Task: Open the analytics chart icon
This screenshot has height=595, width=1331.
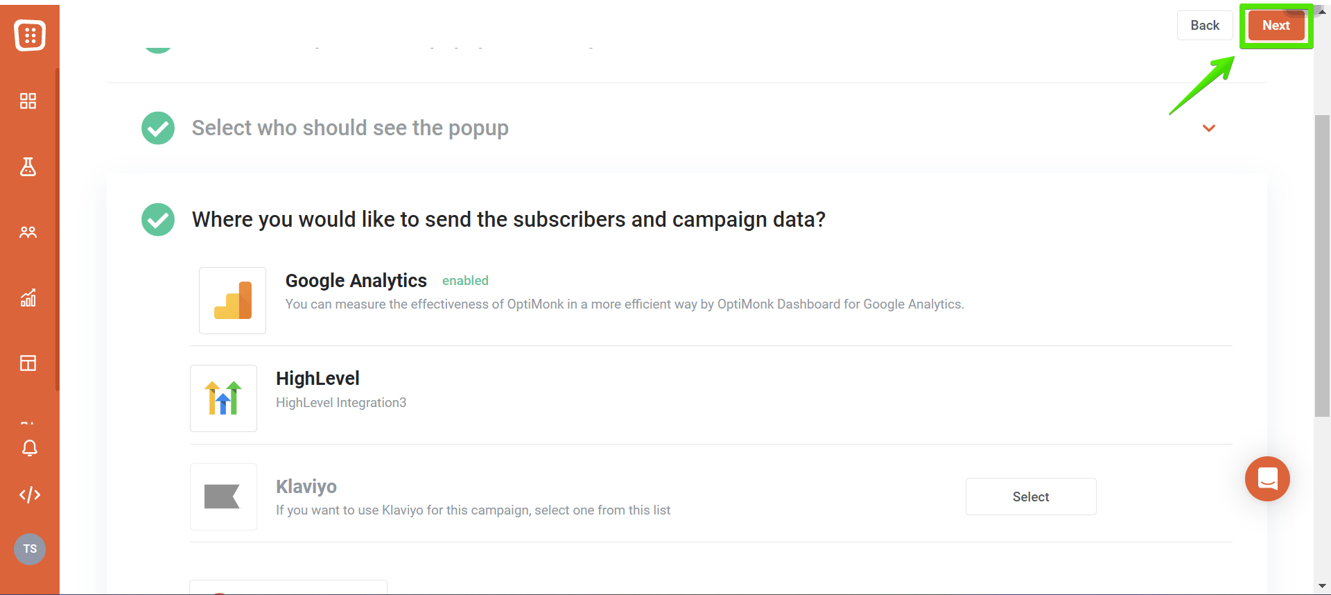Action: tap(28, 297)
